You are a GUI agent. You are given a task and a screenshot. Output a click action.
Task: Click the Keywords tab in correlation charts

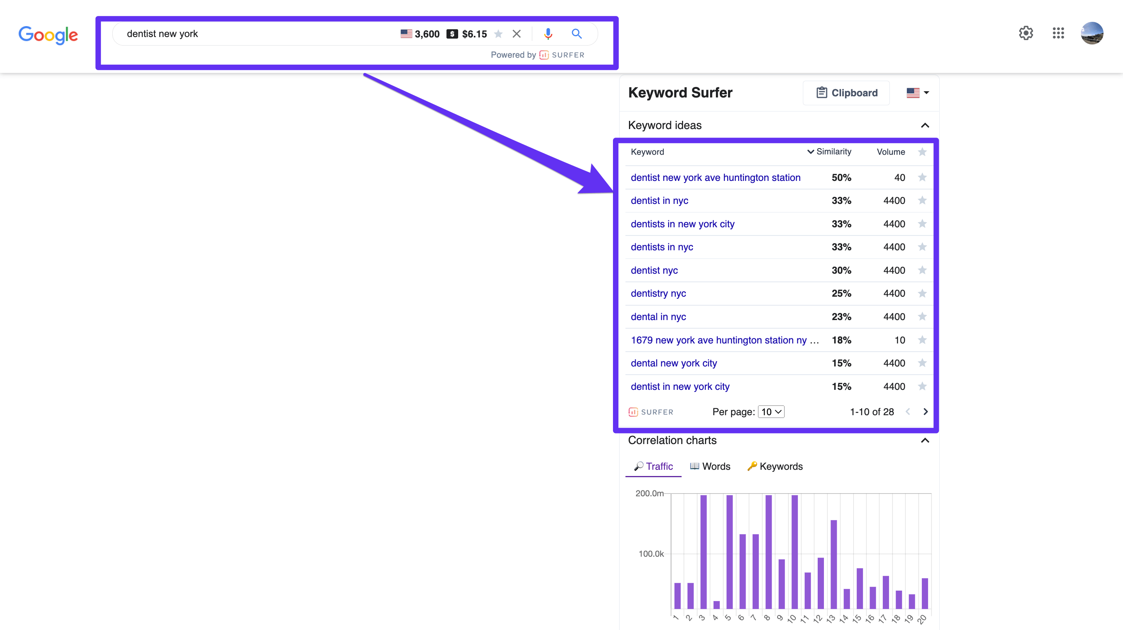775,467
